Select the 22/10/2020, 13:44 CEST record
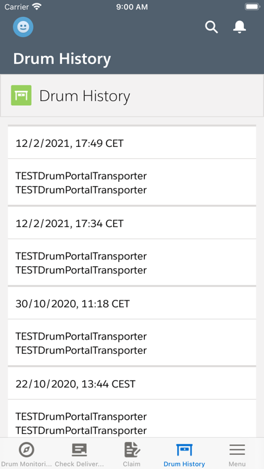Screen dimensions: 264x469 tap(132, 383)
